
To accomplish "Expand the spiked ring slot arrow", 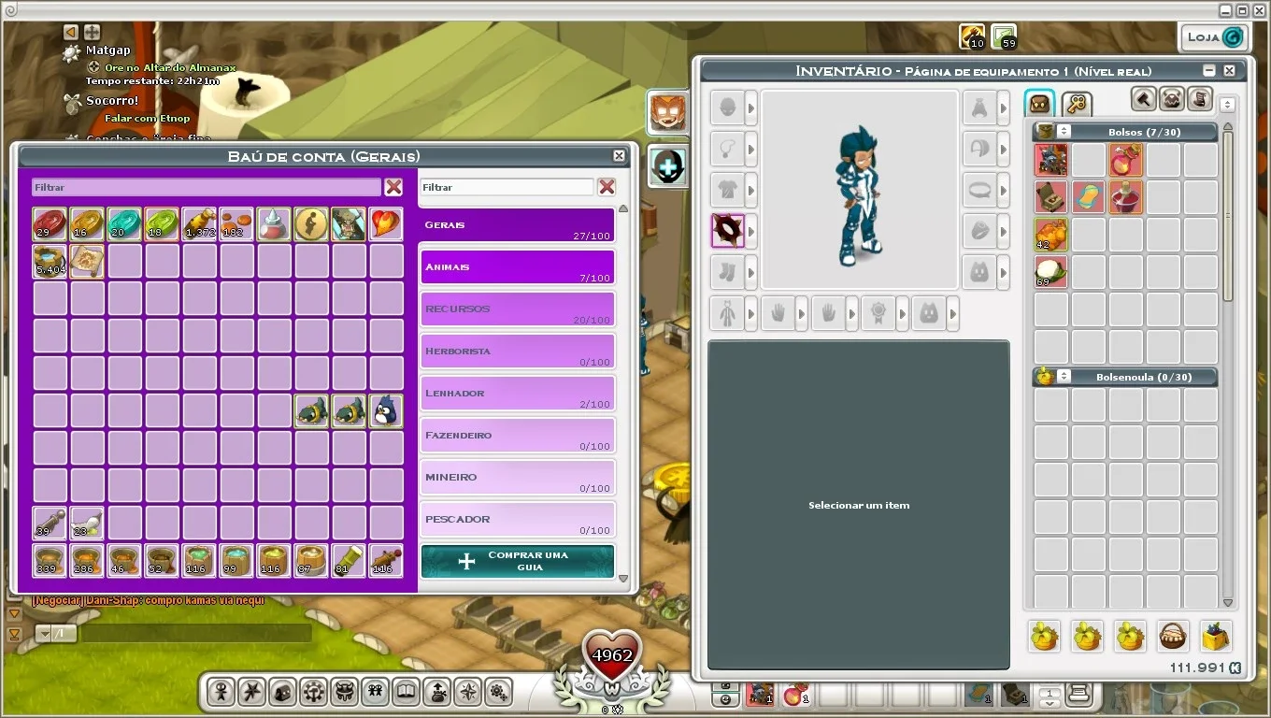I will click(x=751, y=231).
